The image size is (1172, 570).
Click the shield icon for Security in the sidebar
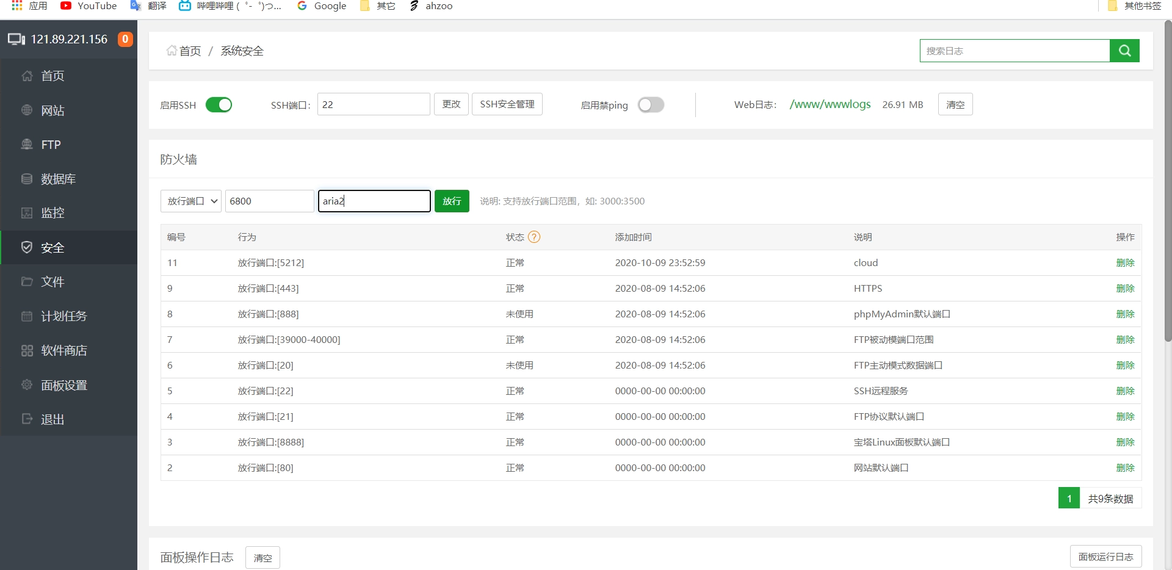pyautogui.click(x=27, y=247)
